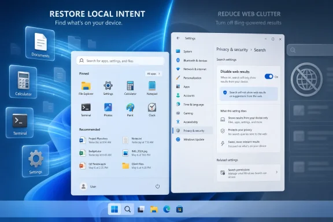The image size is (333, 222).
Task: Open File Explorer from taskbar
Action: click(x=154, y=209)
